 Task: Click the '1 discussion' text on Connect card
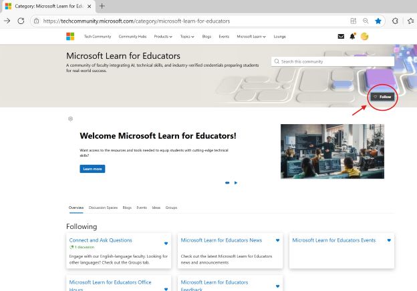[84, 247]
